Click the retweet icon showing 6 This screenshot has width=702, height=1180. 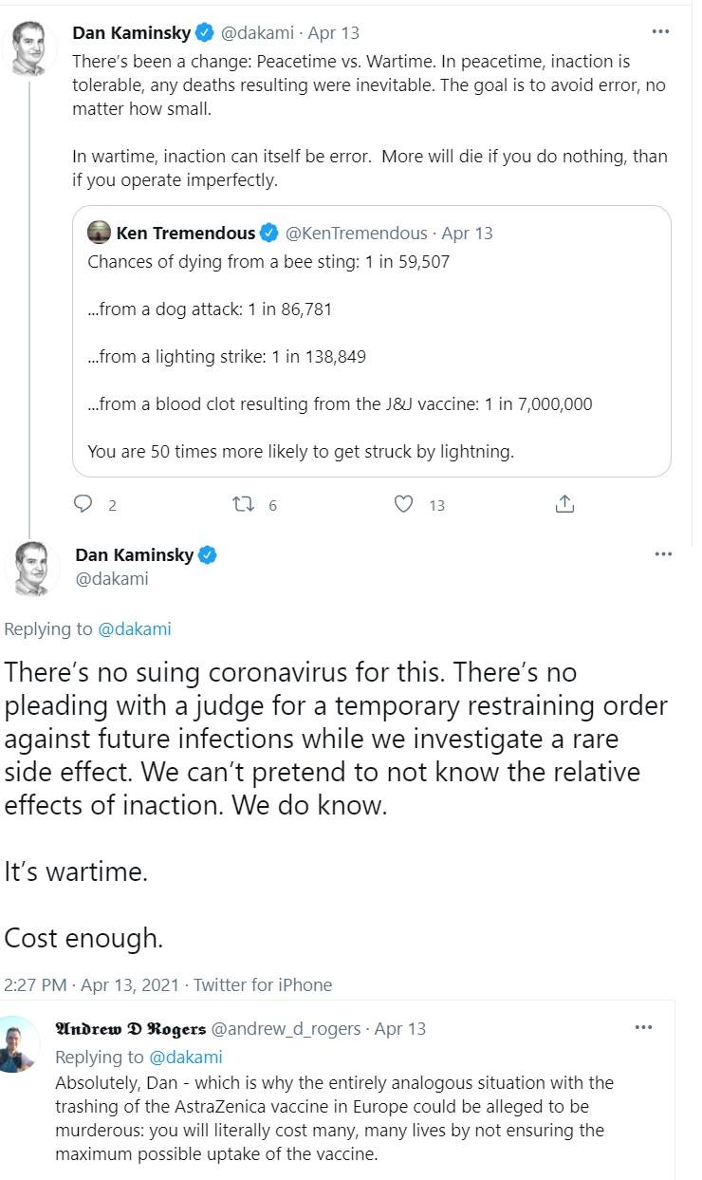pyautogui.click(x=243, y=505)
